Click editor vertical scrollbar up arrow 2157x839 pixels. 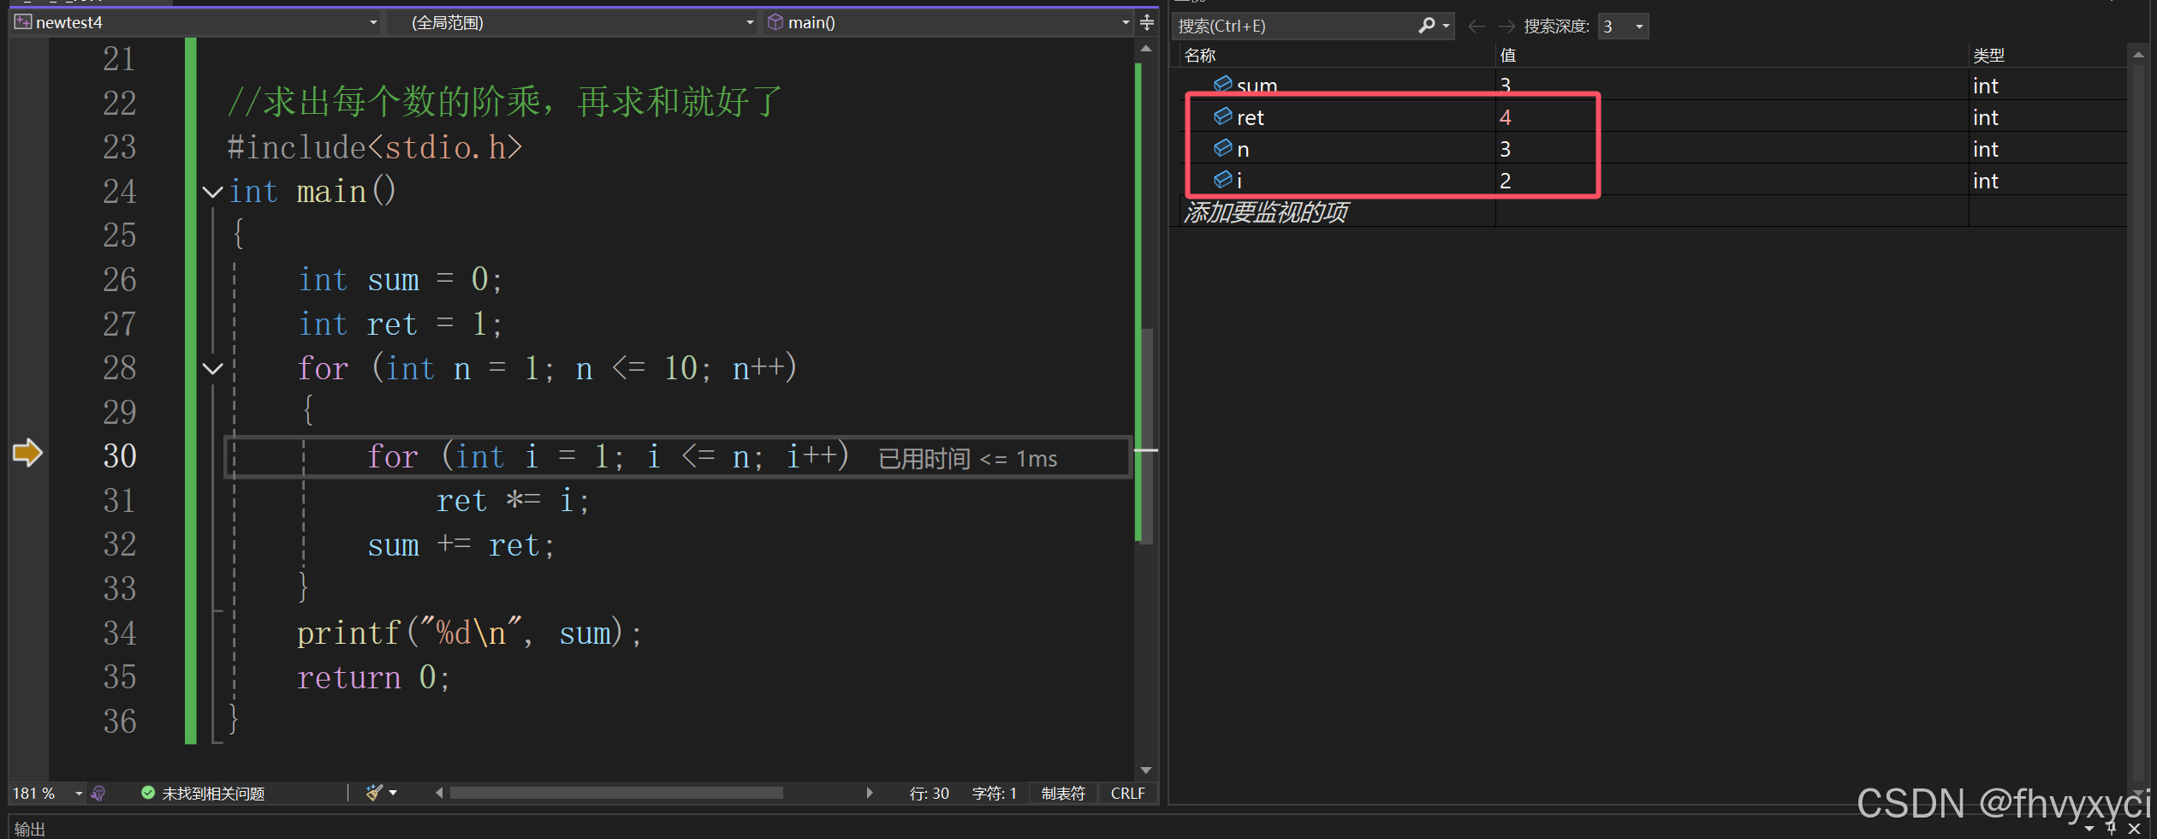point(1146,49)
